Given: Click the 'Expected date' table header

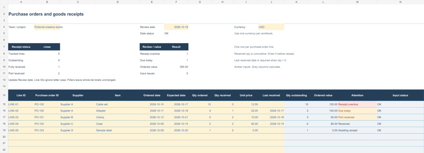Looking at the screenshot, I should pos(176,95).
